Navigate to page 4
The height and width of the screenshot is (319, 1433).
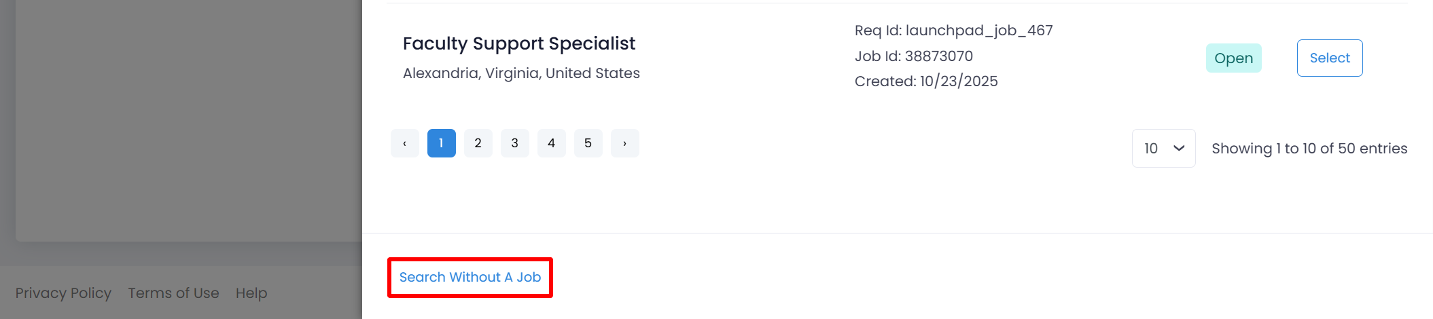pyautogui.click(x=551, y=143)
